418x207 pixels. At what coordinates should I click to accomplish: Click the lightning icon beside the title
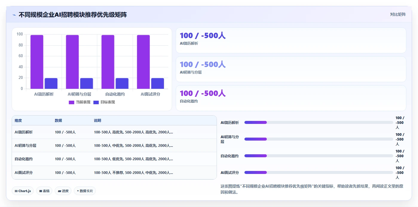click(14, 15)
